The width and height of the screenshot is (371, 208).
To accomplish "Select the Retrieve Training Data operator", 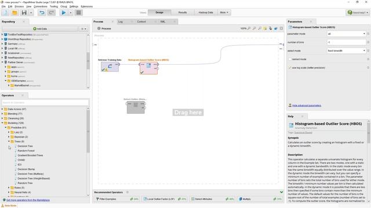I will (x=110, y=67).
